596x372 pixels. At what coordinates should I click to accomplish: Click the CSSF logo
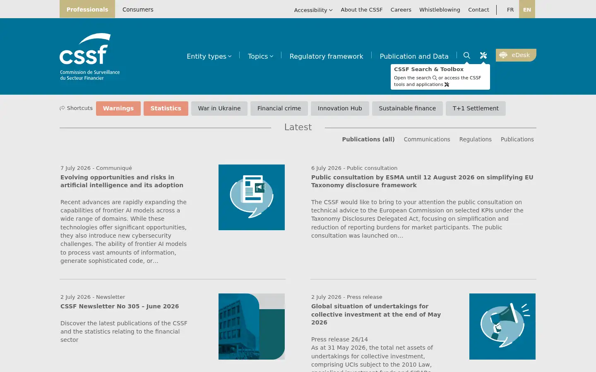pyautogui.click(x=90, y=57)
